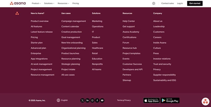Open the Terms & Privacy link

124,100
